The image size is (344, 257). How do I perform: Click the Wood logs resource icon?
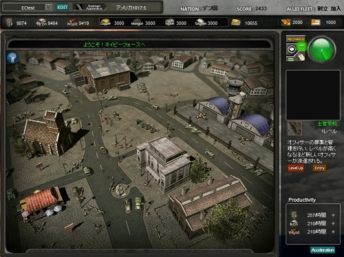pyautogui.click(x=72, y=23)
